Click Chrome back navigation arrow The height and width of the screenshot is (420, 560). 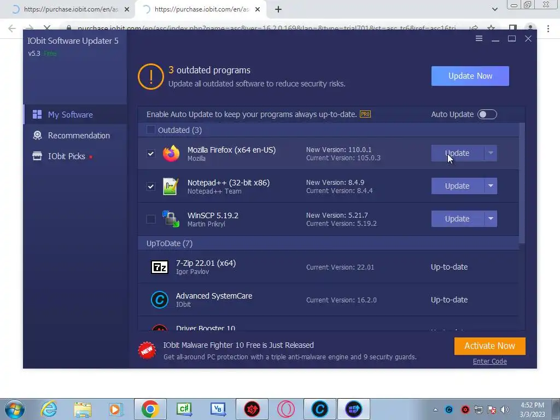pyautogui.click(x=12, y=28)
